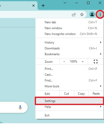Select Exit to quit Chrome
Screen dimensions: 104x124
70,115
